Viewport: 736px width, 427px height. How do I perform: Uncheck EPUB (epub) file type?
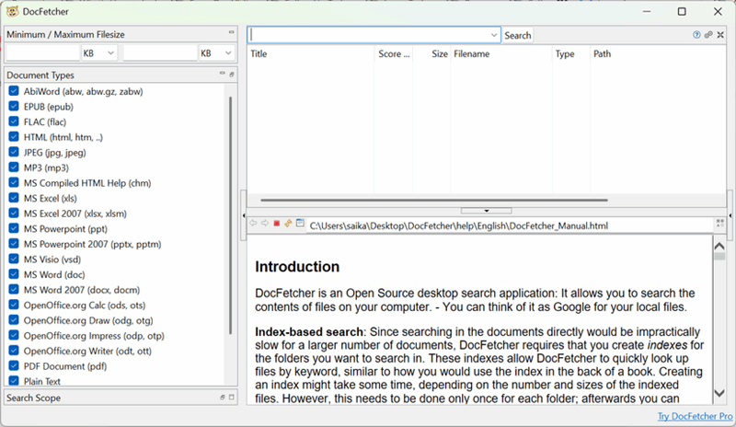tap(14, 106)
